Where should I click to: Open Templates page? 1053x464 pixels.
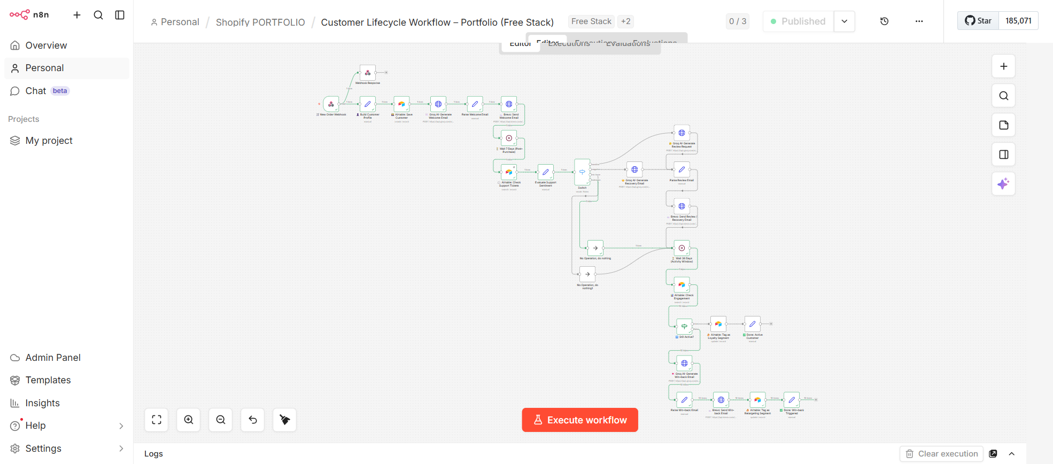pyautogui.click(x=67, y=380)
